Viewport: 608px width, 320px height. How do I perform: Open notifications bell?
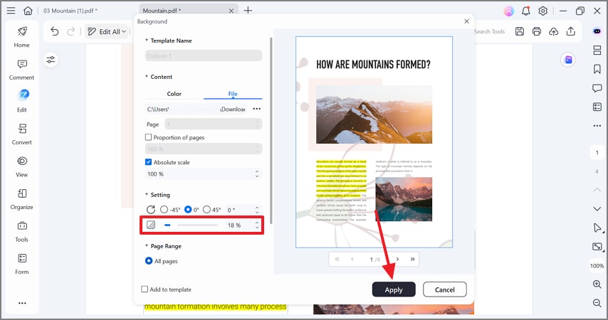(526, 11)
